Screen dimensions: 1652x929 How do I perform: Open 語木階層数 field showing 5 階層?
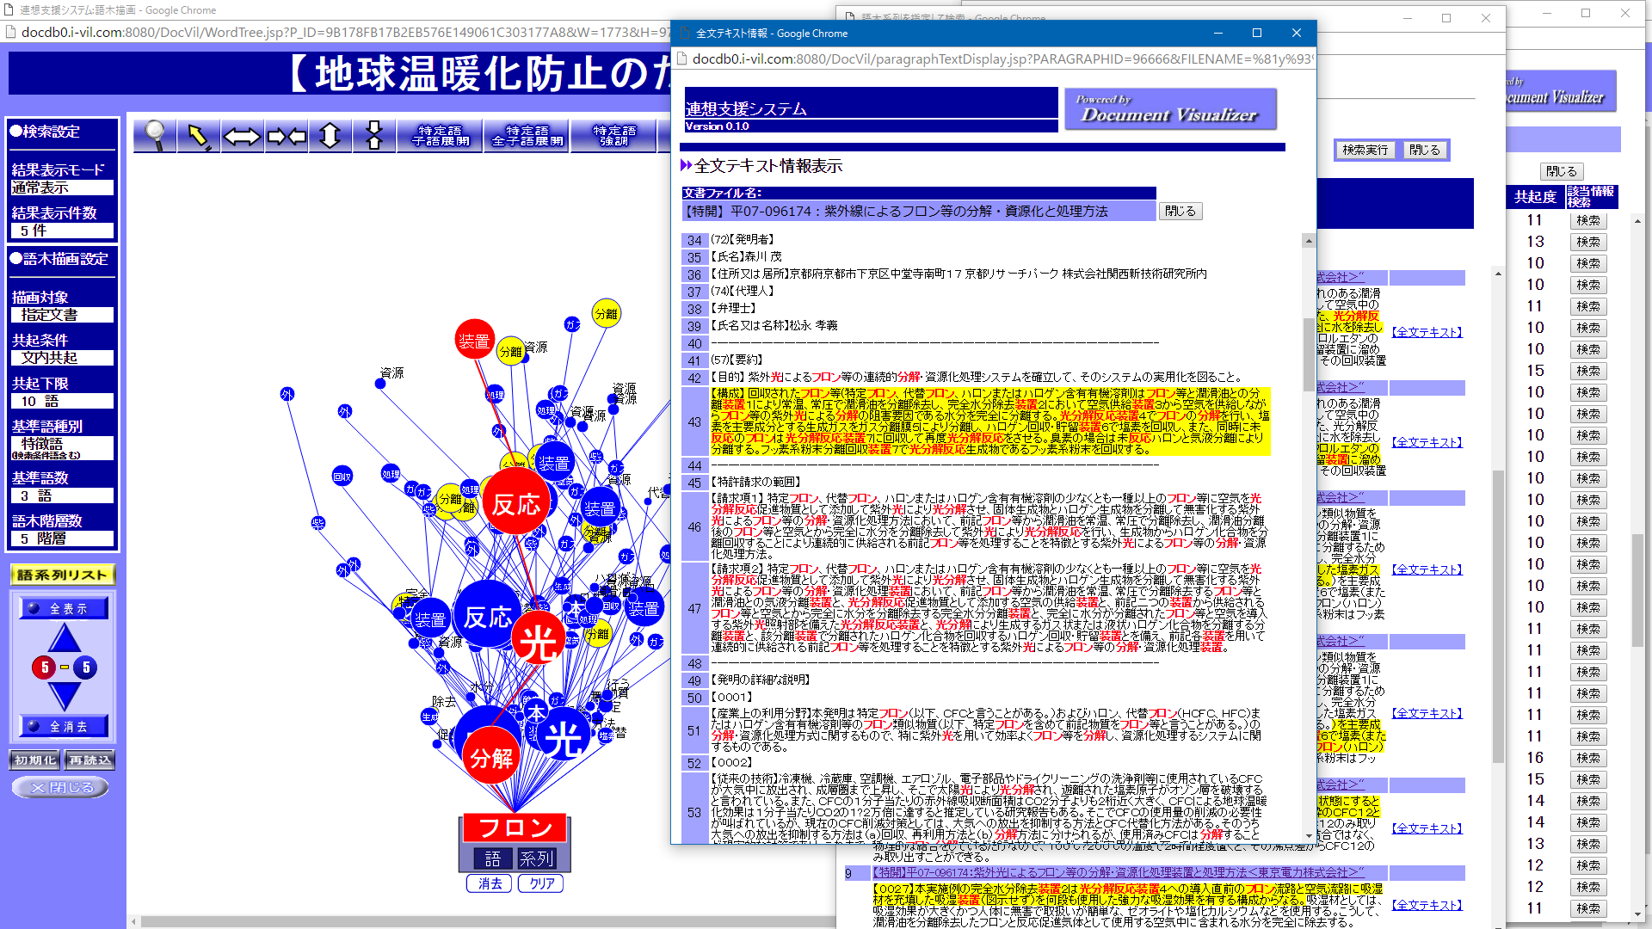[62, 538]
